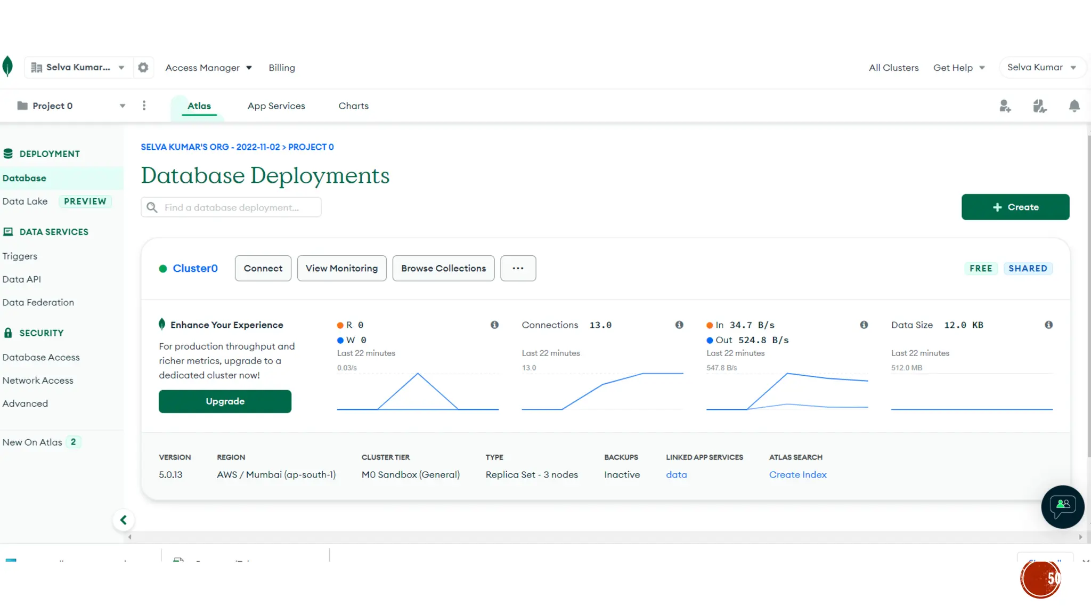Click the invite user icon
The height and width of the screenshot is (614, 1091).
click(x=1005, y=106)
